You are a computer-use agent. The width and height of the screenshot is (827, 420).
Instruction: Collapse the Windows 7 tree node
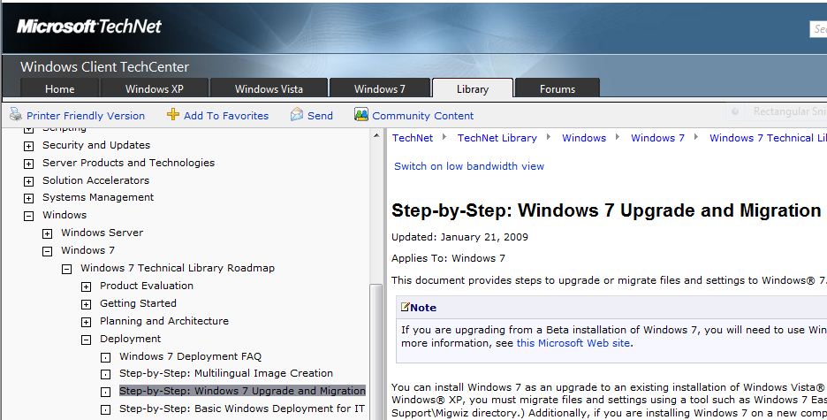pyautogui.click(x=48, y=251)
